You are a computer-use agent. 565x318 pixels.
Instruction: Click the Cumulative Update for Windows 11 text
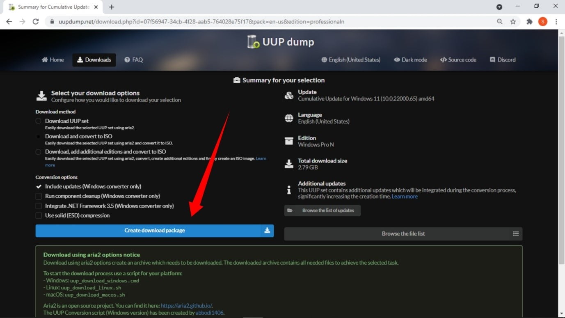366,99
